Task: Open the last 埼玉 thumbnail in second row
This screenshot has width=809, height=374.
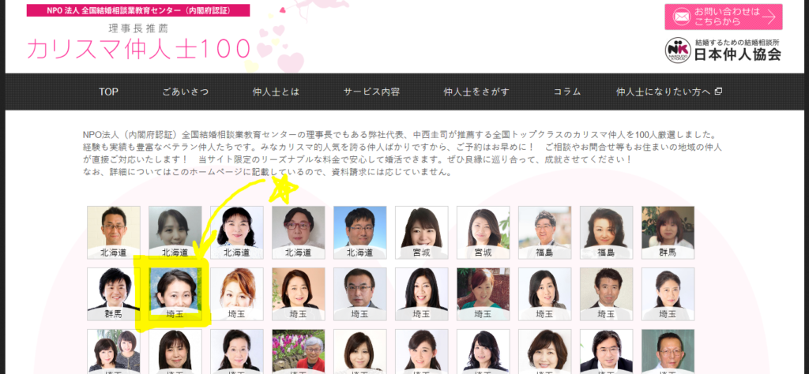Action: [x=668, y=294]
